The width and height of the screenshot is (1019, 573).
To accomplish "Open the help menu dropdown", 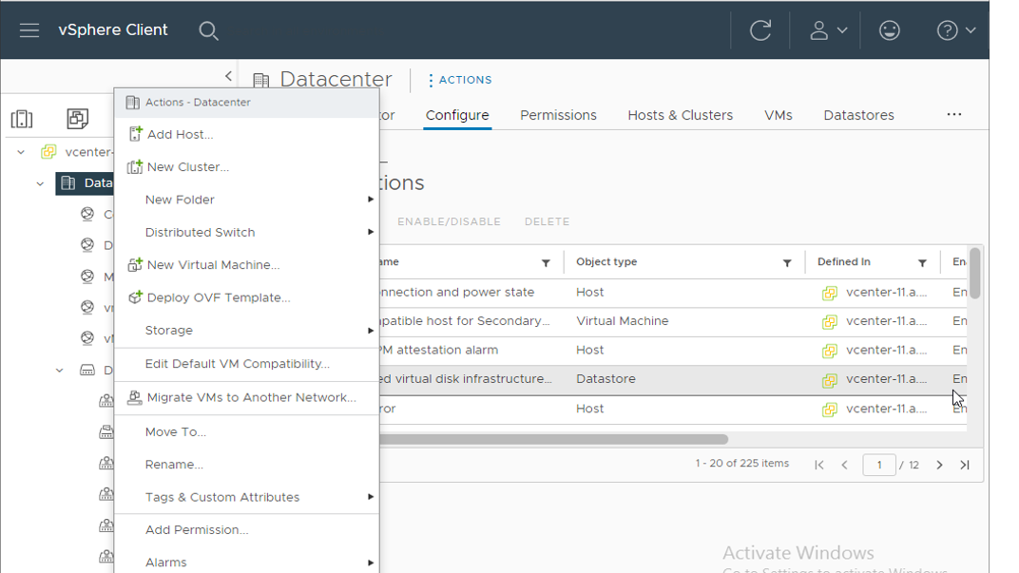I will 956,30.
